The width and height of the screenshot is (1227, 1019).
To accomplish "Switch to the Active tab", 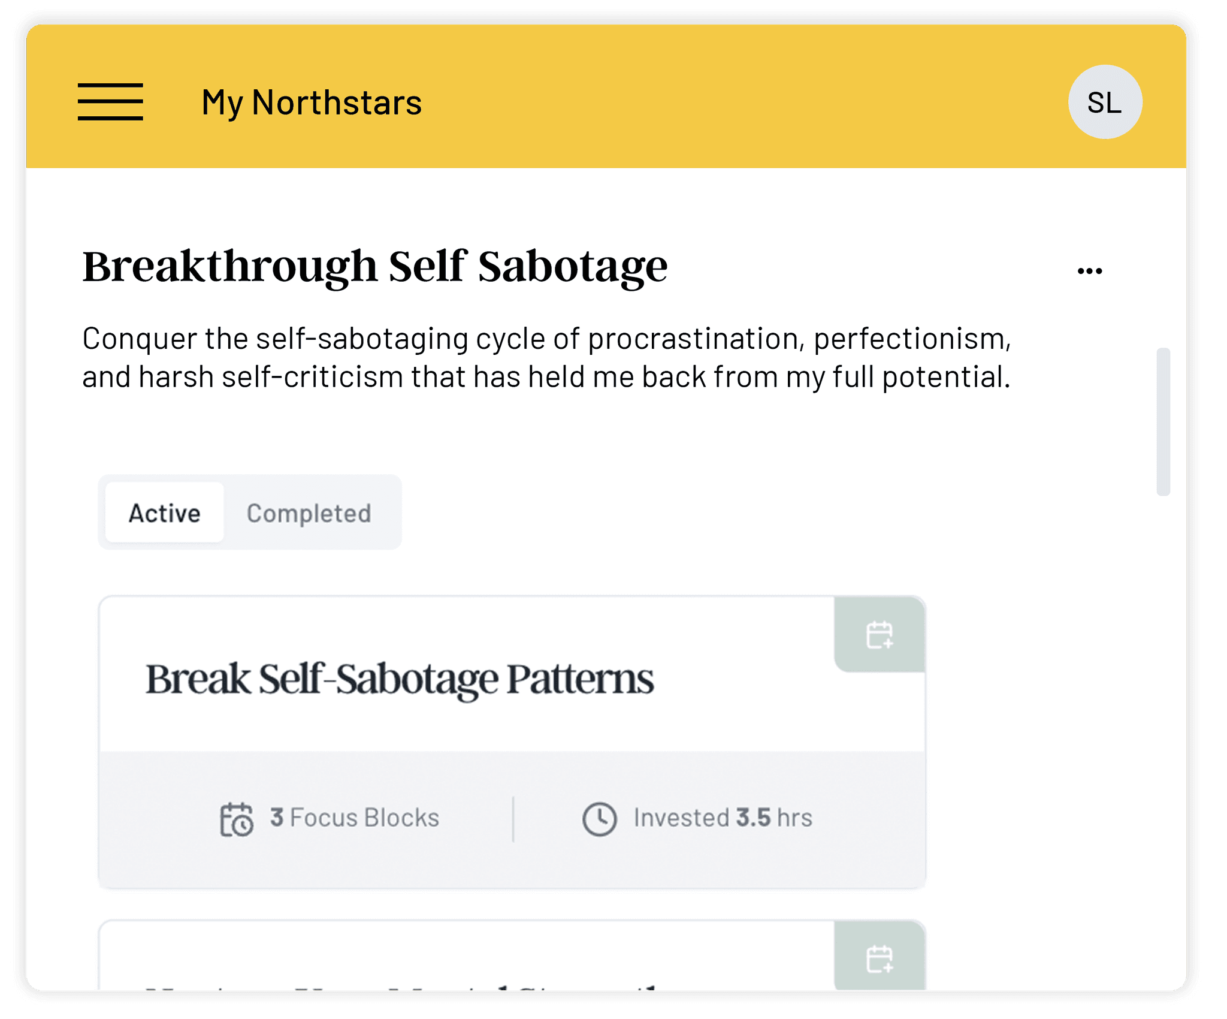I will [165, 513].
